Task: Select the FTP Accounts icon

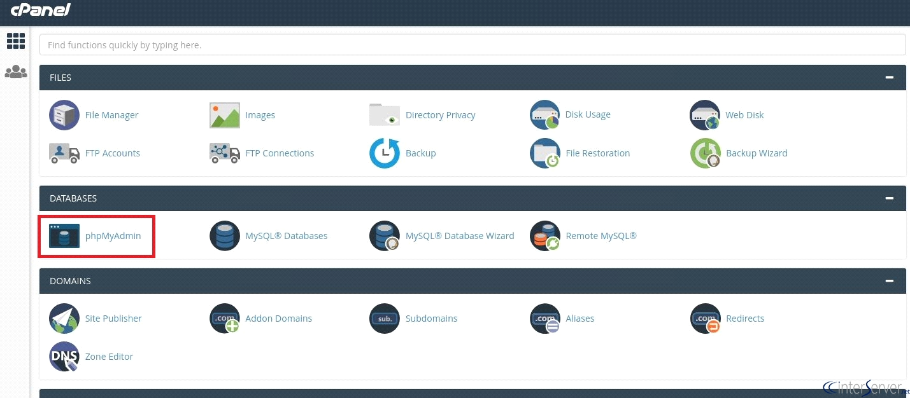Action: [64, 153]
